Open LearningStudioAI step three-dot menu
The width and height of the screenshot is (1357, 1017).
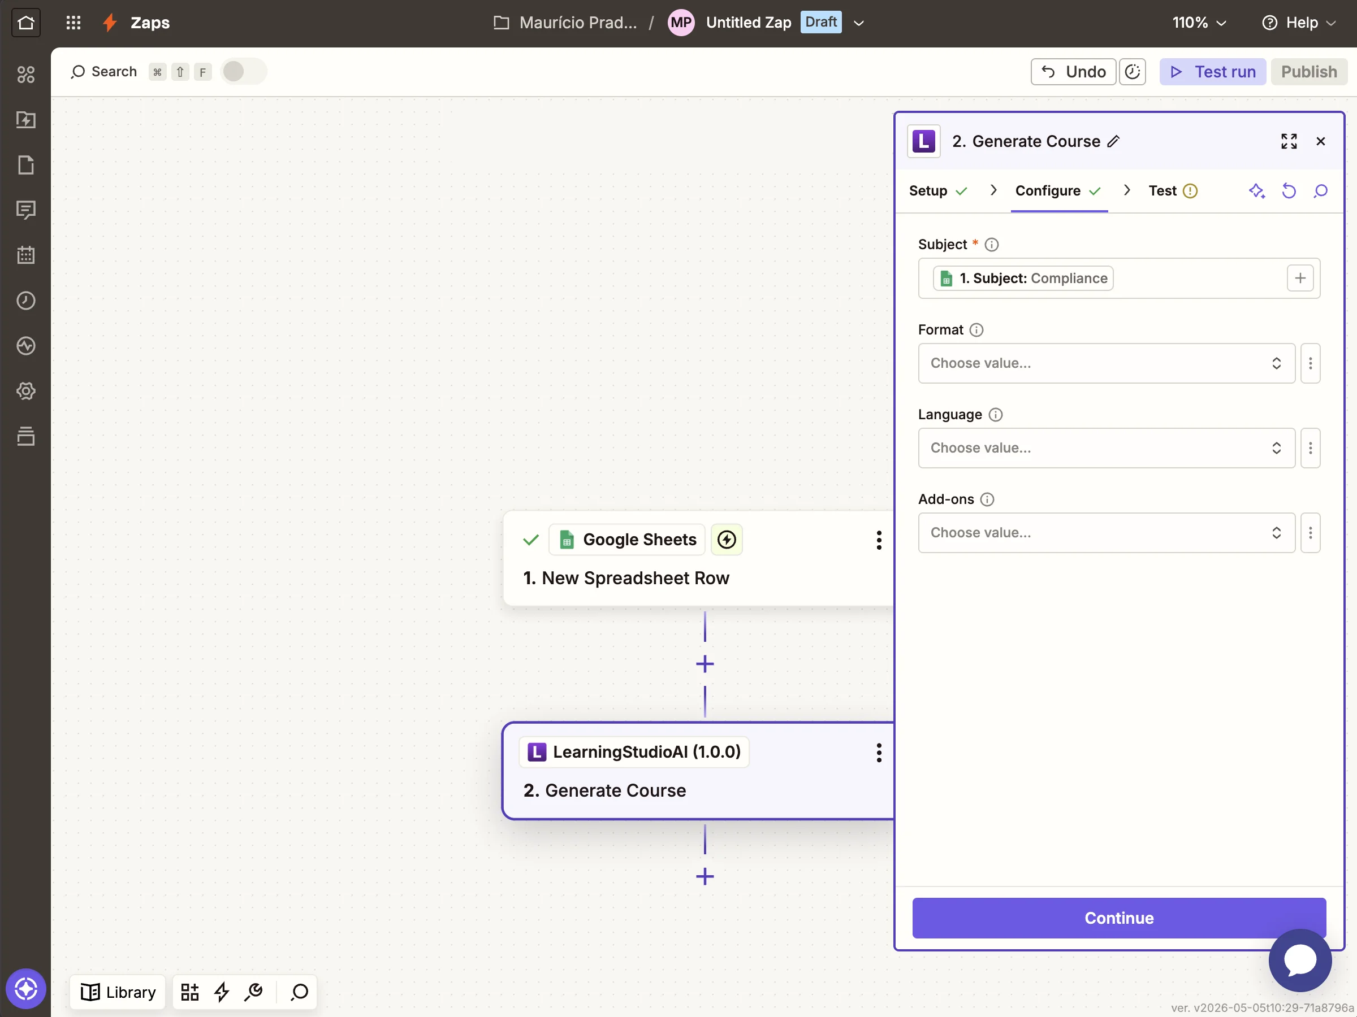[x=879, y=753]
